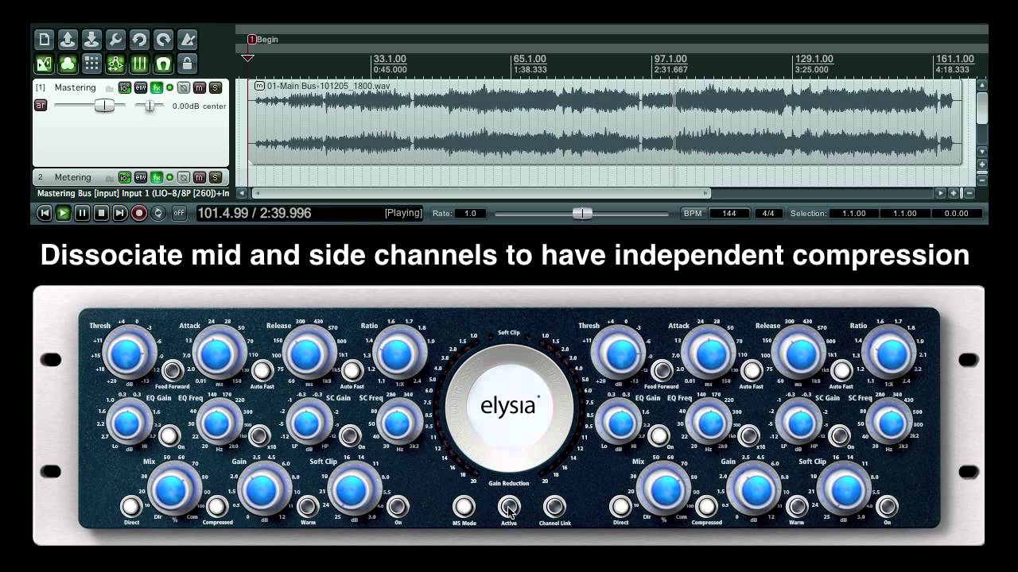Toggle the lock padlock icon
The width and height of the screenshot is (1018, 572).
click(188, 64)
